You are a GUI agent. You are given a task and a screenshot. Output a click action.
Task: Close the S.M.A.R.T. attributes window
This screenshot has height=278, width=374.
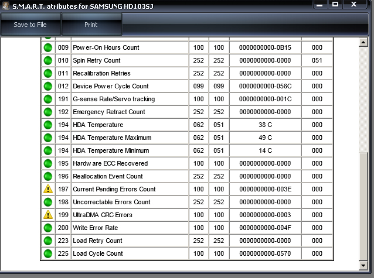354,4
